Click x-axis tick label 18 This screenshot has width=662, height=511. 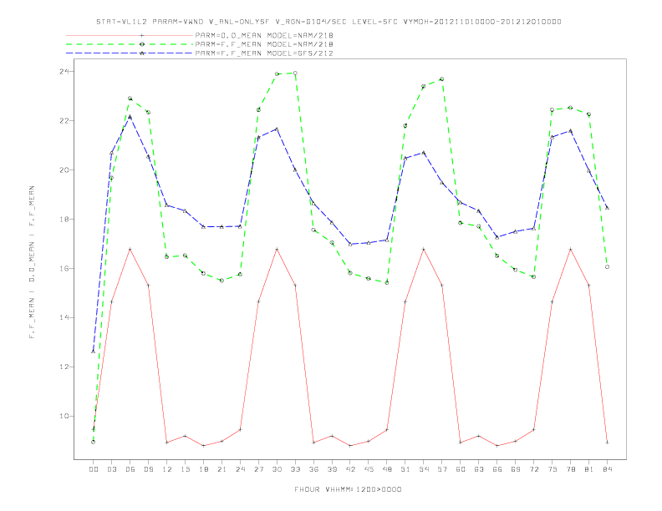click(x=203, y=469)
